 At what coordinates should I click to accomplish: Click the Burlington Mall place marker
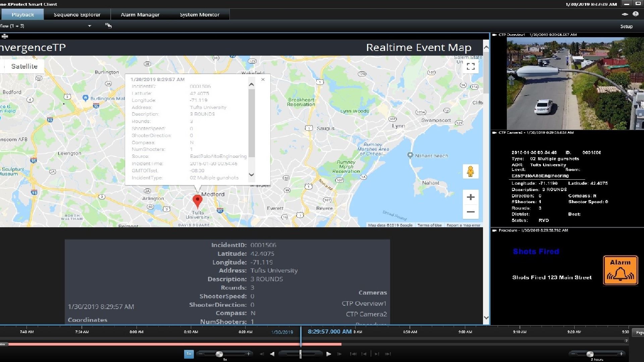(x=85, y=98)
